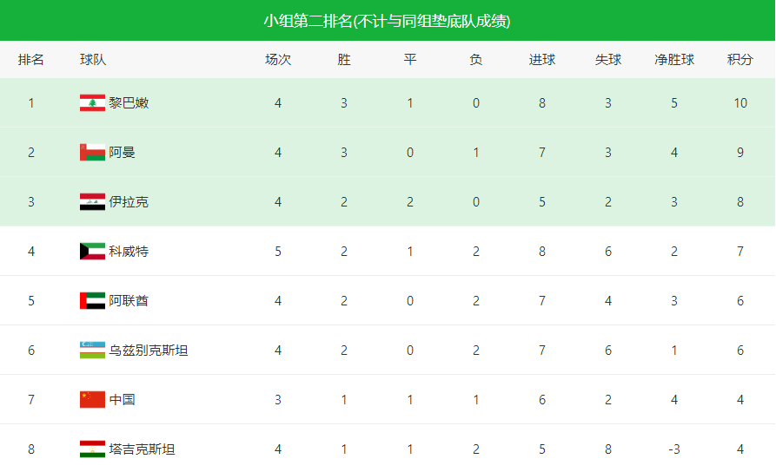Click the China flag icon
776x472 pixels.
point(91,400)
